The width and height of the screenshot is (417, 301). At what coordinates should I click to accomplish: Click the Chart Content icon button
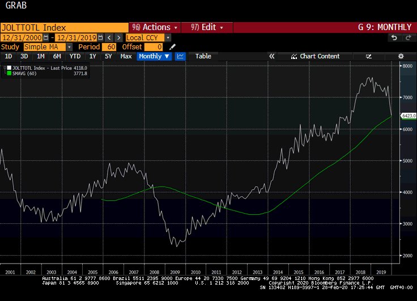[x=316, y=56]
